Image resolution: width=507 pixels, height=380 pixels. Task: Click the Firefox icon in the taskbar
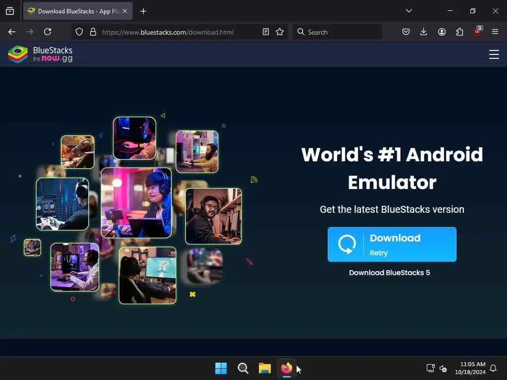click(287, 368)
